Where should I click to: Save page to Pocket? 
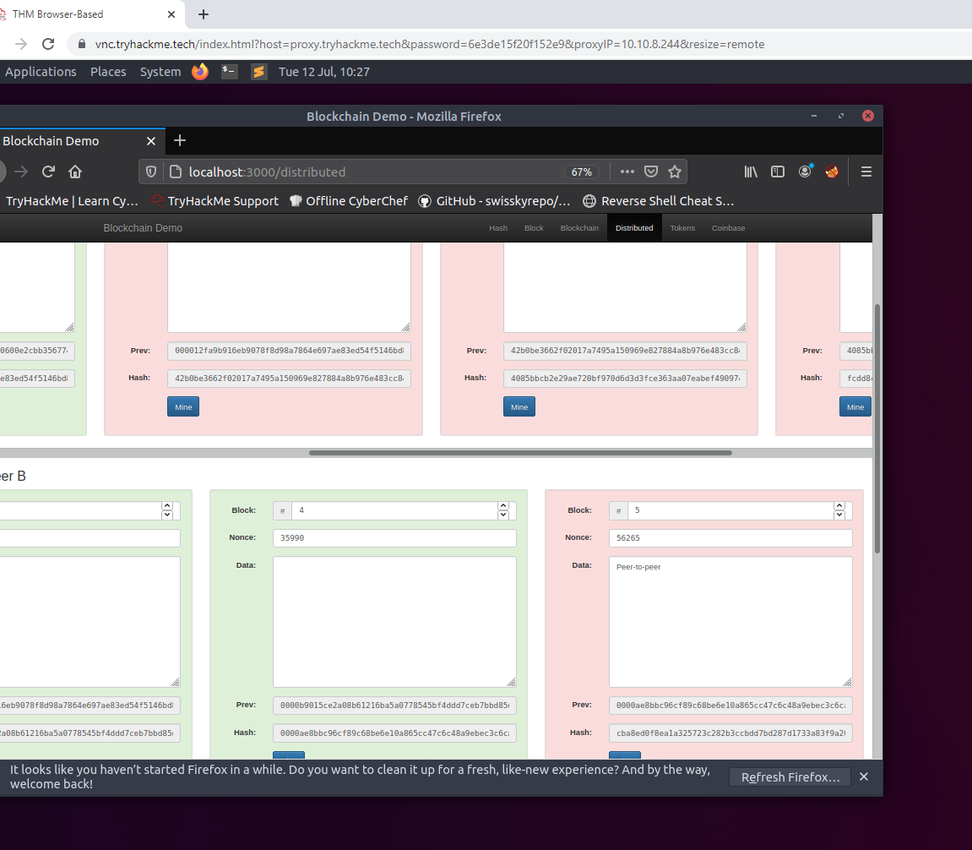[x=651, y=172]
